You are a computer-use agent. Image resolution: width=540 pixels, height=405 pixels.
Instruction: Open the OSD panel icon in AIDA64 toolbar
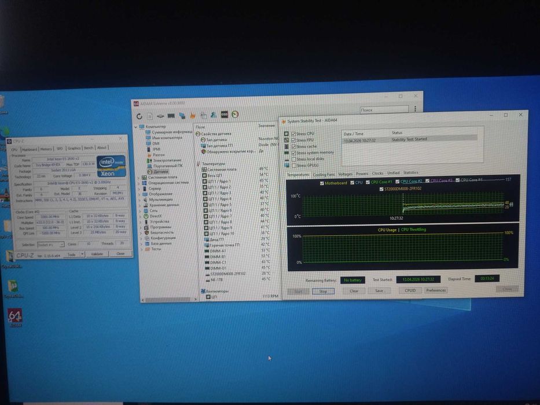(224, 115)
